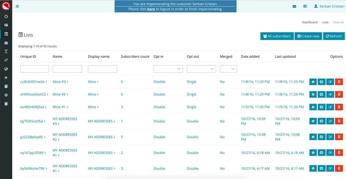
Task: Click the Name filter field
Action: click(67, 69)
